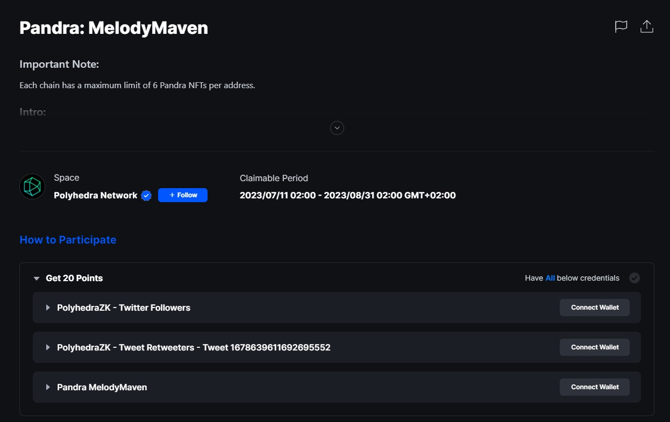This screenshot has height=422, width=670.
Task: Click the Polyhedra Network logo avatar
Action: (32, 187)
